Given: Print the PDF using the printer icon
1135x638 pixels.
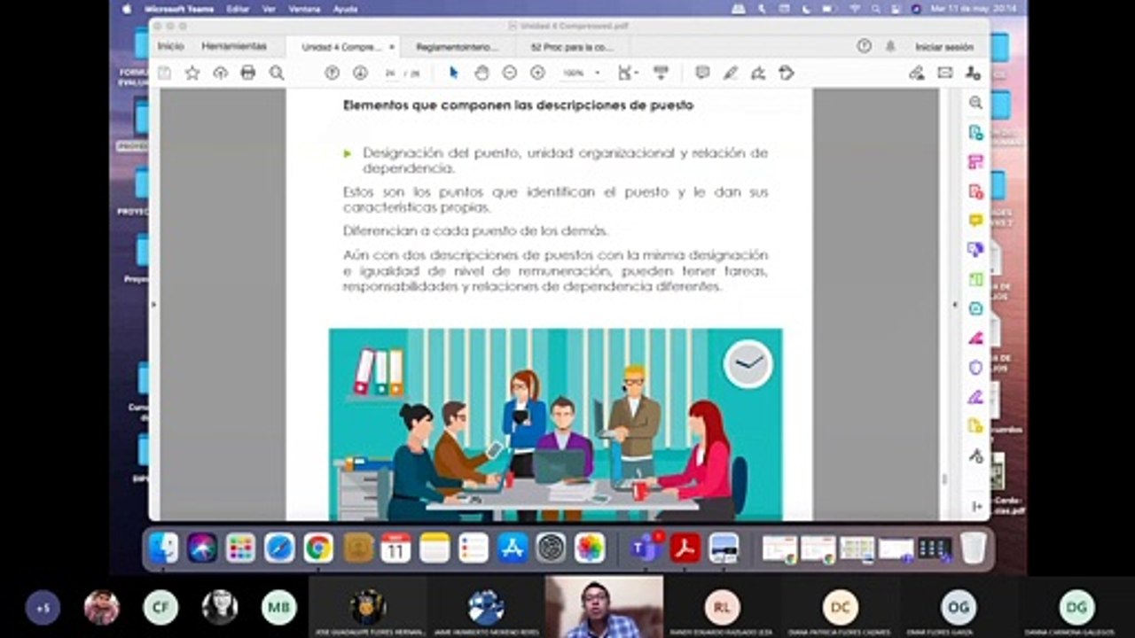Looking at the screenshot, I should [x=248, y=73].
